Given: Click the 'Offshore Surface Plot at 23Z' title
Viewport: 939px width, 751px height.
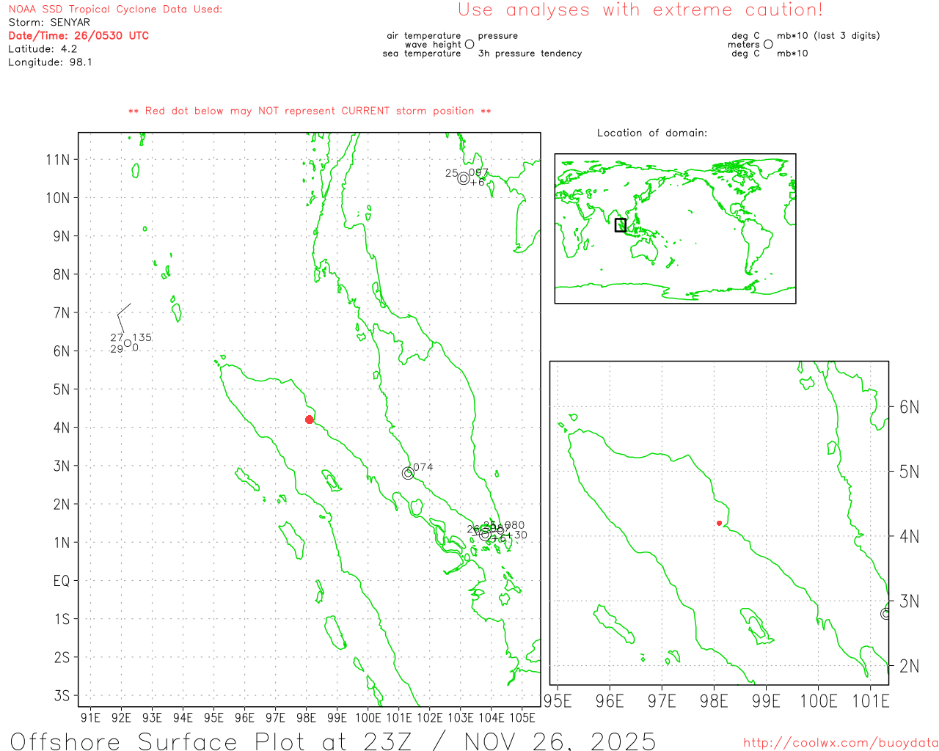Looking at the screenshot, I should 332,741.
